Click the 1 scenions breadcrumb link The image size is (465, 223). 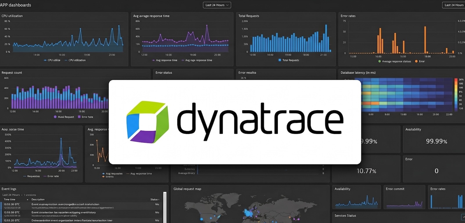pyautogui.click(x=30, y=195)
